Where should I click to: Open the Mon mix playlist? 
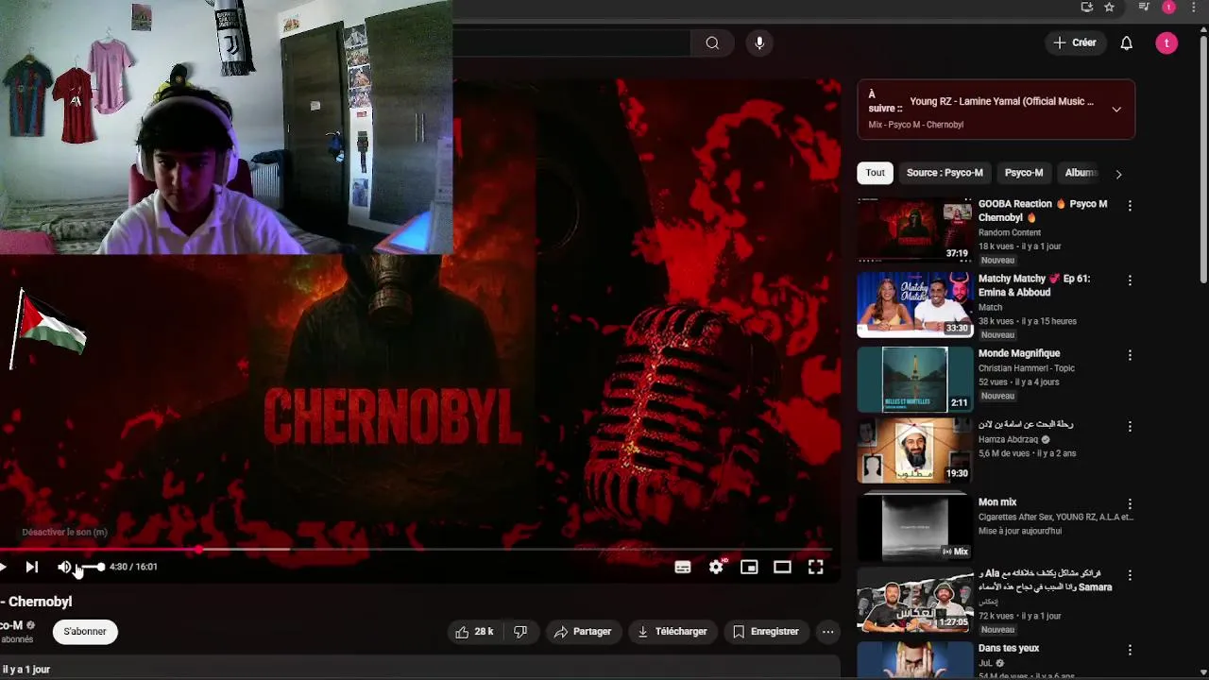click(x=914, y=526)
